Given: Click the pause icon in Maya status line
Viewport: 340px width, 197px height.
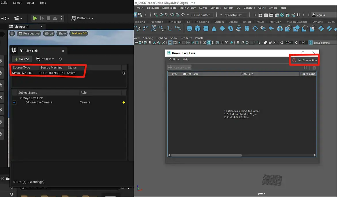Looking at the screenshot, I should (x=299, y=15).
